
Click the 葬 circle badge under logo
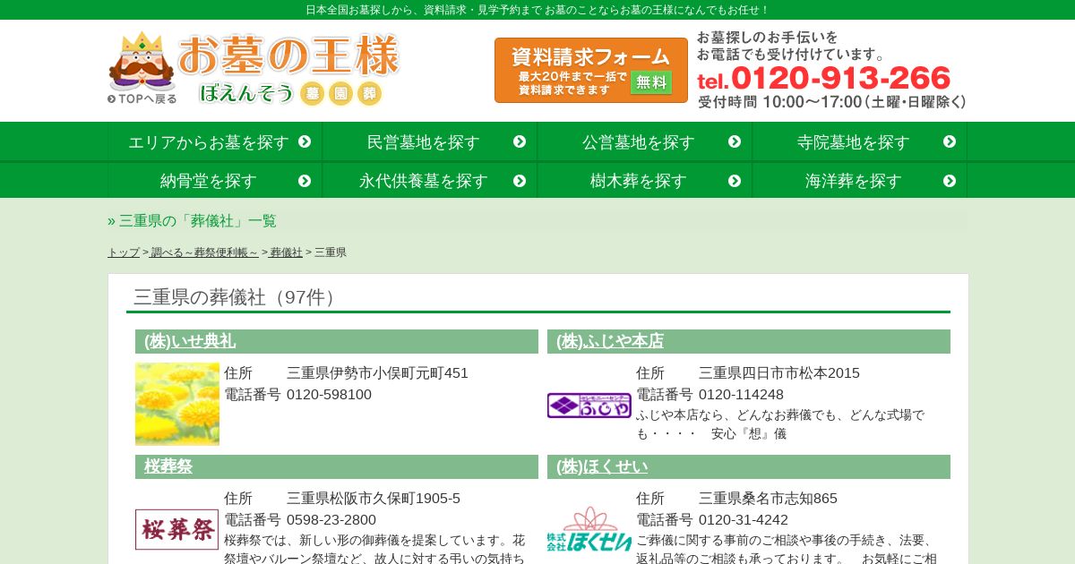pos(369,93)
